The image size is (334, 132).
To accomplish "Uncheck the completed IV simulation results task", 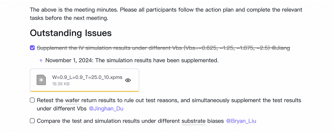I will point(32,48).
